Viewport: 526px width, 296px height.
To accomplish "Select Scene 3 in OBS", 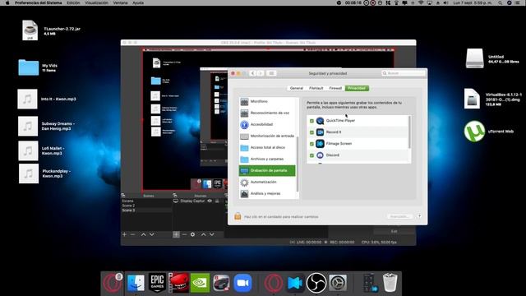I will point(146,210).
